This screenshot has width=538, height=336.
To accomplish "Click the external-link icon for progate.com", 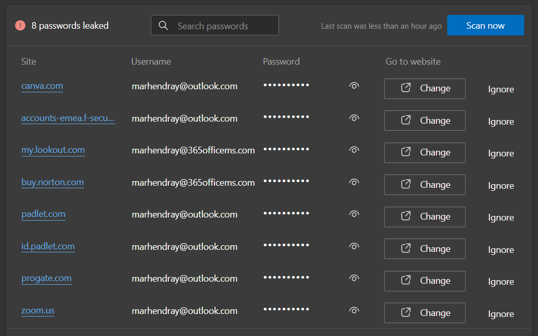I will tap(406, 281).
